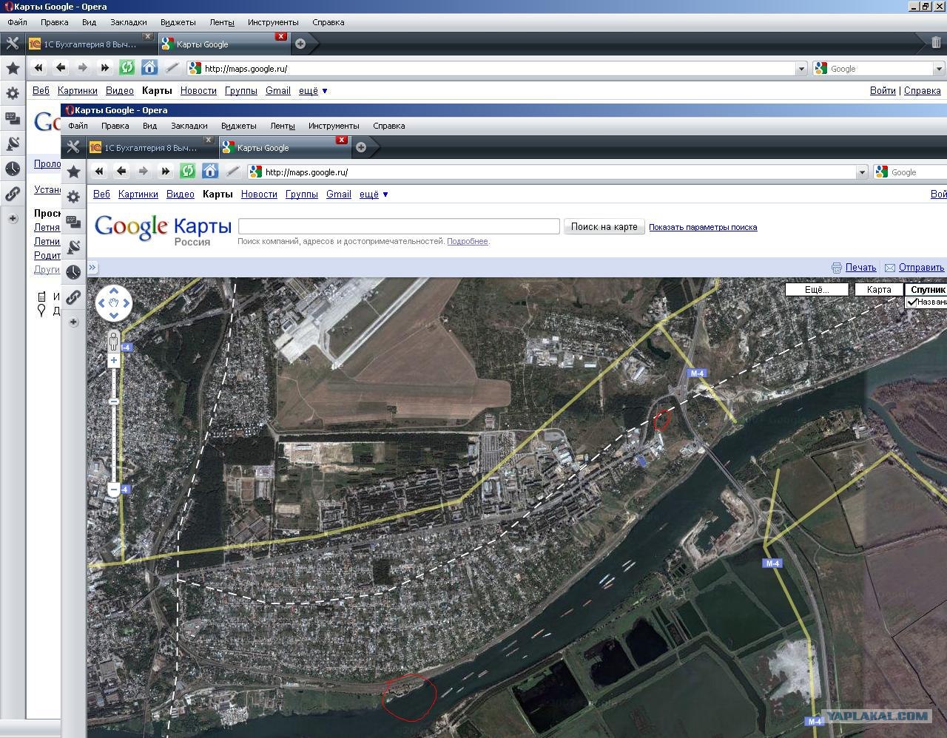Image resolution: width=947 pixels, height=738 pixels.
Task: Drop the Street View pegman icon on map
Action: click(113, 342)
